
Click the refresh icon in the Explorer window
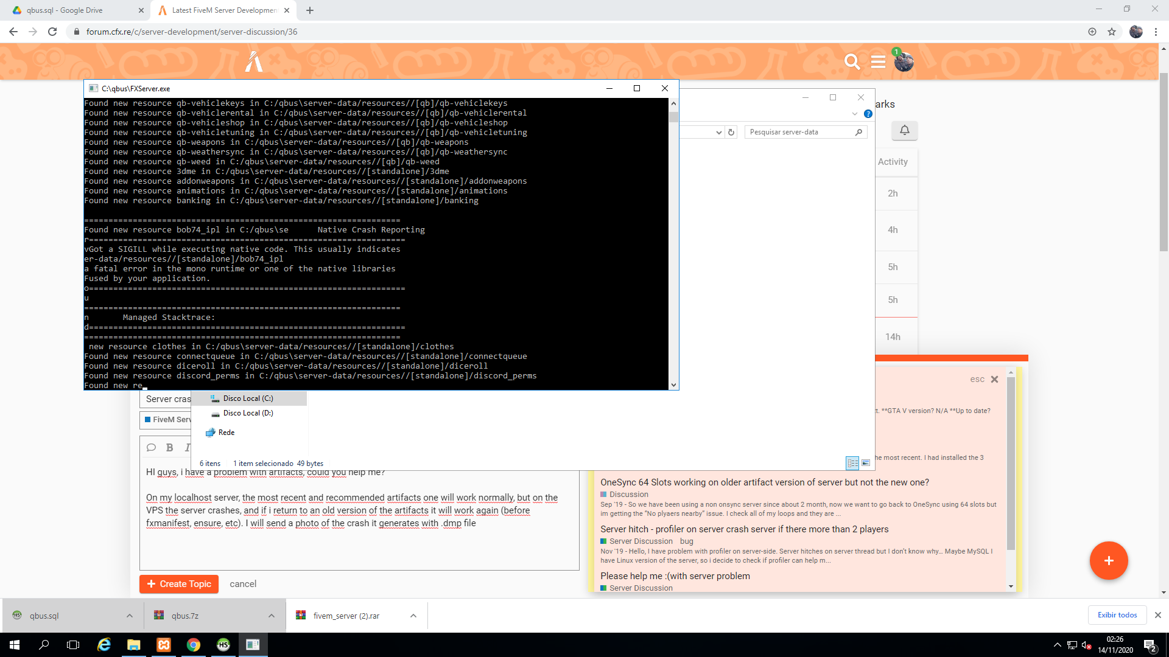click(x=731, y=132)
